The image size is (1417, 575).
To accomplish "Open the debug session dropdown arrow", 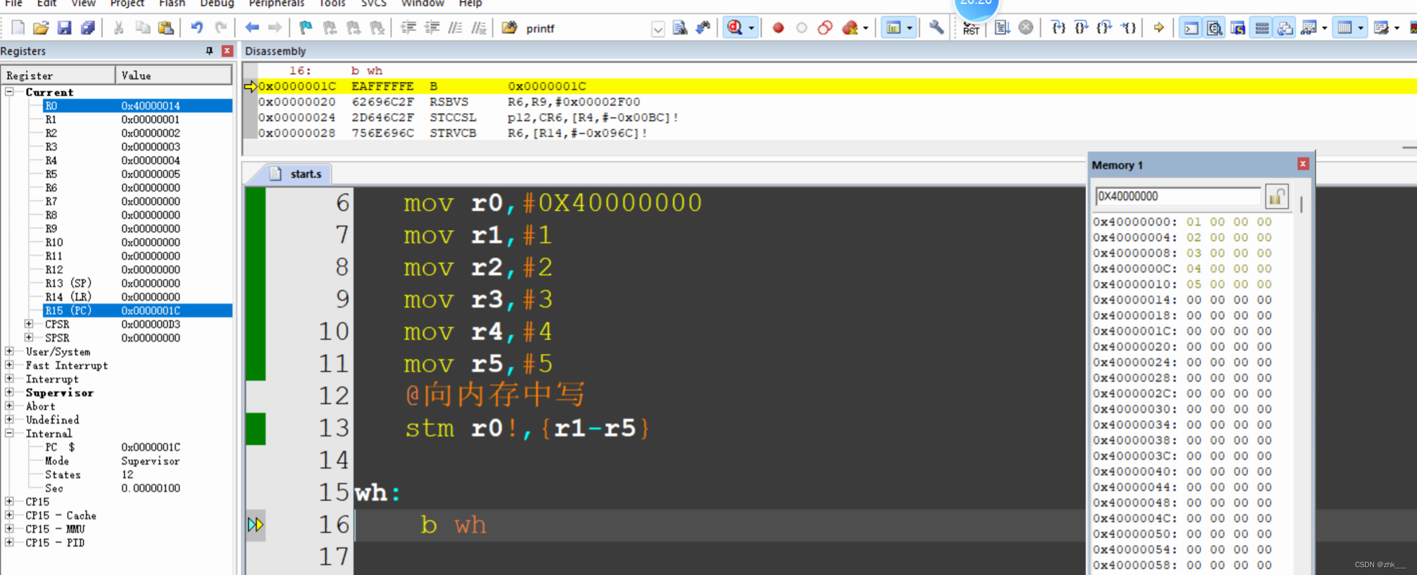I will pos(751,28).
